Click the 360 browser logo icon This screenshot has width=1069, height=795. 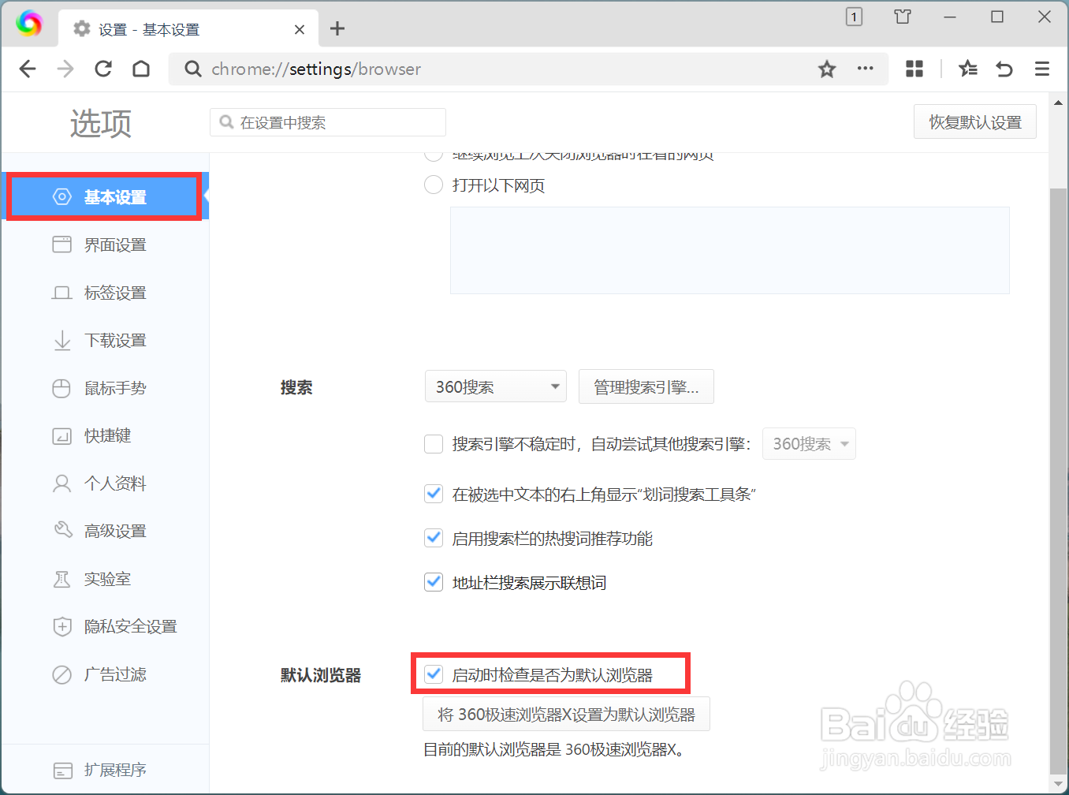coord(29,24)
